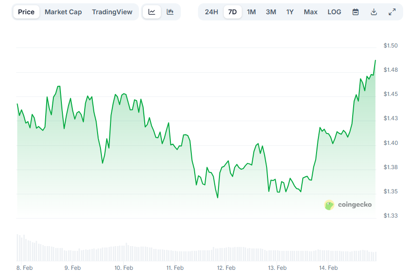Click the CoinGecko gecko logo icon

(x=329, y=205)
